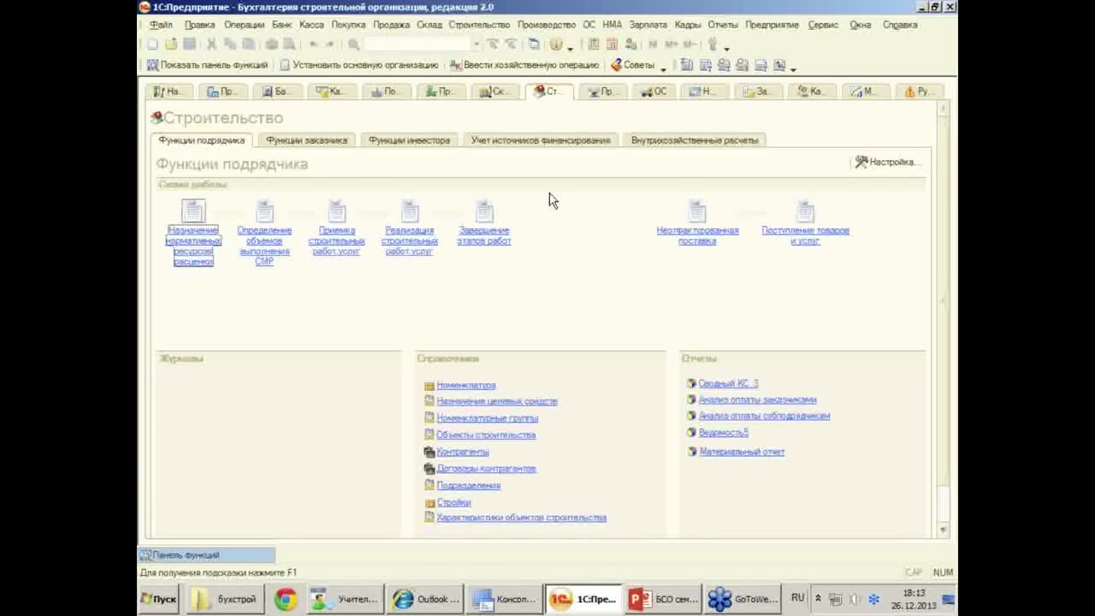The height and width of the screenshot is (616, 1095).
Task: Open the Calendar toolbar icon
Action: pos(613,44)
